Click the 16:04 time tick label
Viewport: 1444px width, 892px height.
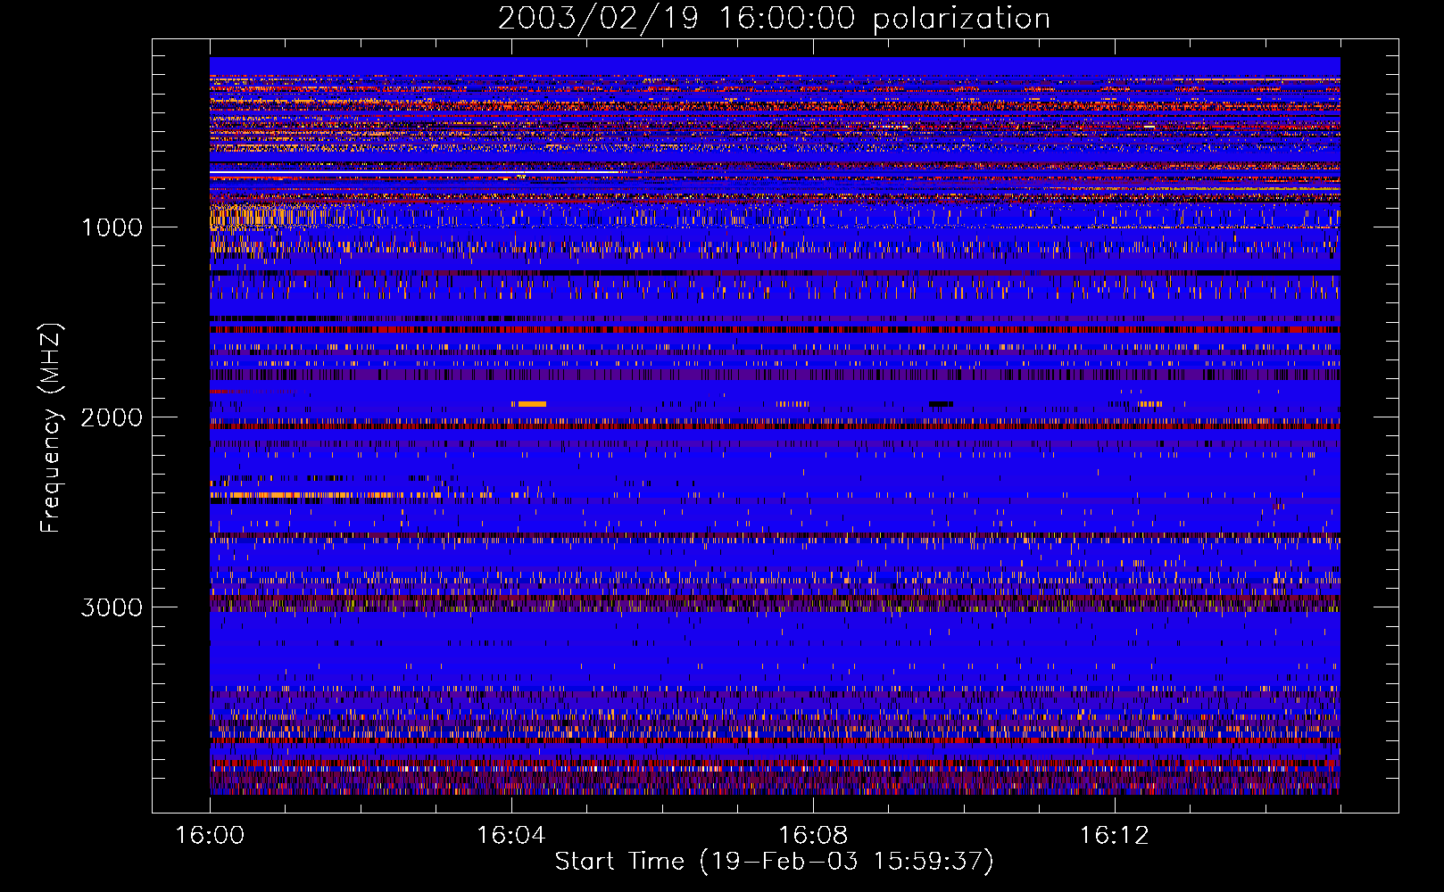[511, 836]
